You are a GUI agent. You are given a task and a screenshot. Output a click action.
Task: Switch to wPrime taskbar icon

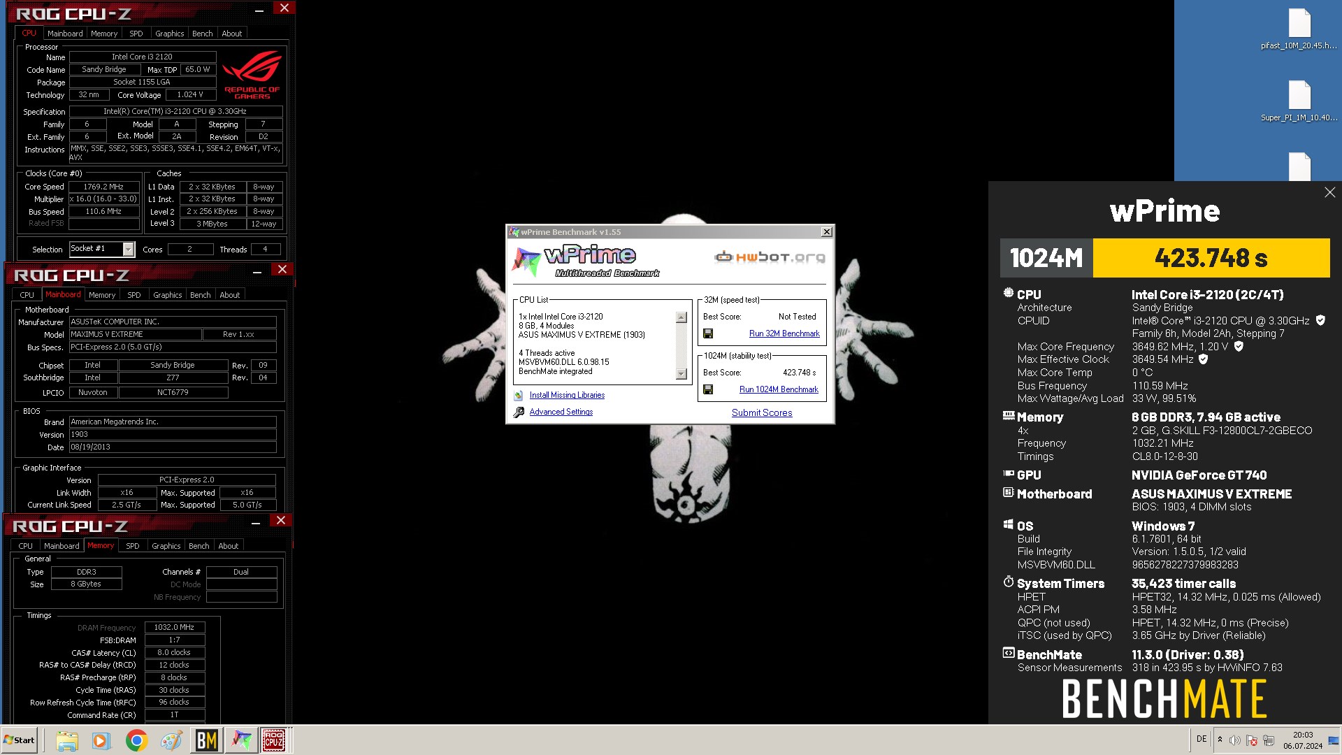tap(241, 740)
